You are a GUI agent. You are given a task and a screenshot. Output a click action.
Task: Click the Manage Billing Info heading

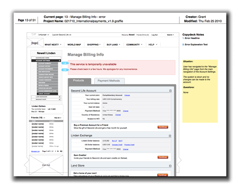coord(86,55)
